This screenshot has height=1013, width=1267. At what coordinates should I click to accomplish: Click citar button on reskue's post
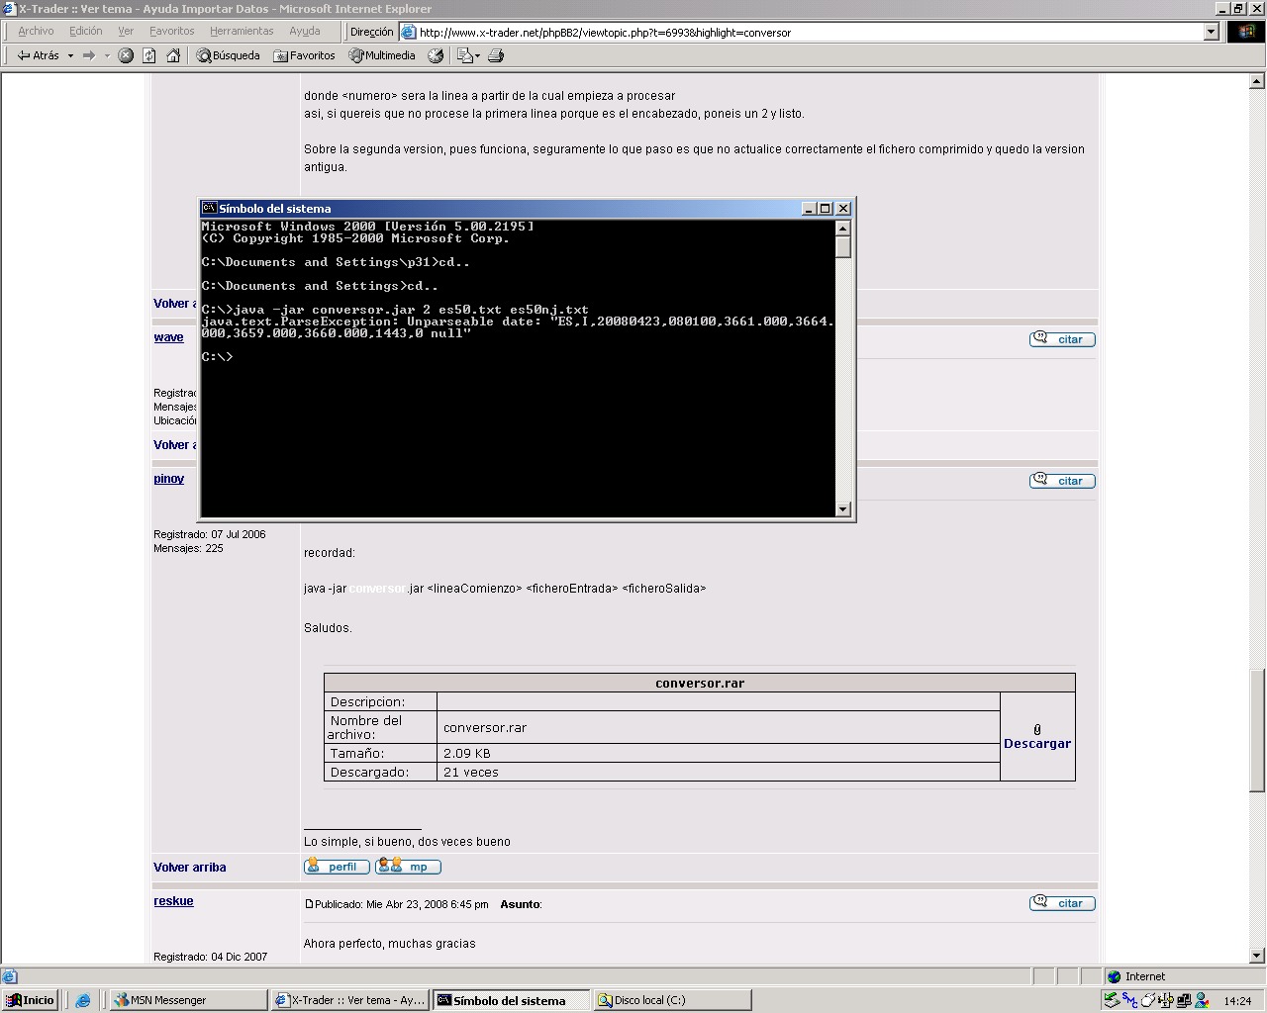[x=1062, y=903]
